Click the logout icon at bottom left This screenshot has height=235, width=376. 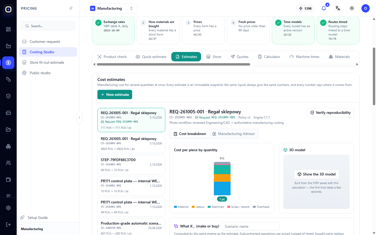coord(8,225)
